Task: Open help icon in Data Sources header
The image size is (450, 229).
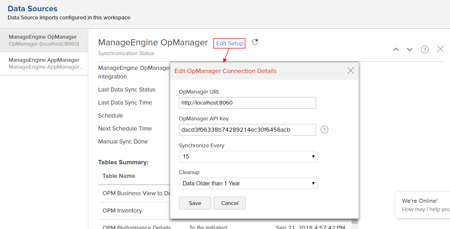Action: coord(425,49)
